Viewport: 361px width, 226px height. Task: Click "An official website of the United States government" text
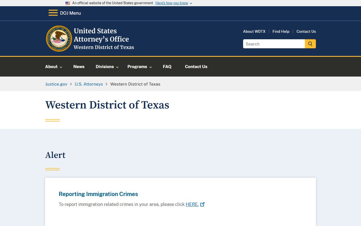(113, 3)
